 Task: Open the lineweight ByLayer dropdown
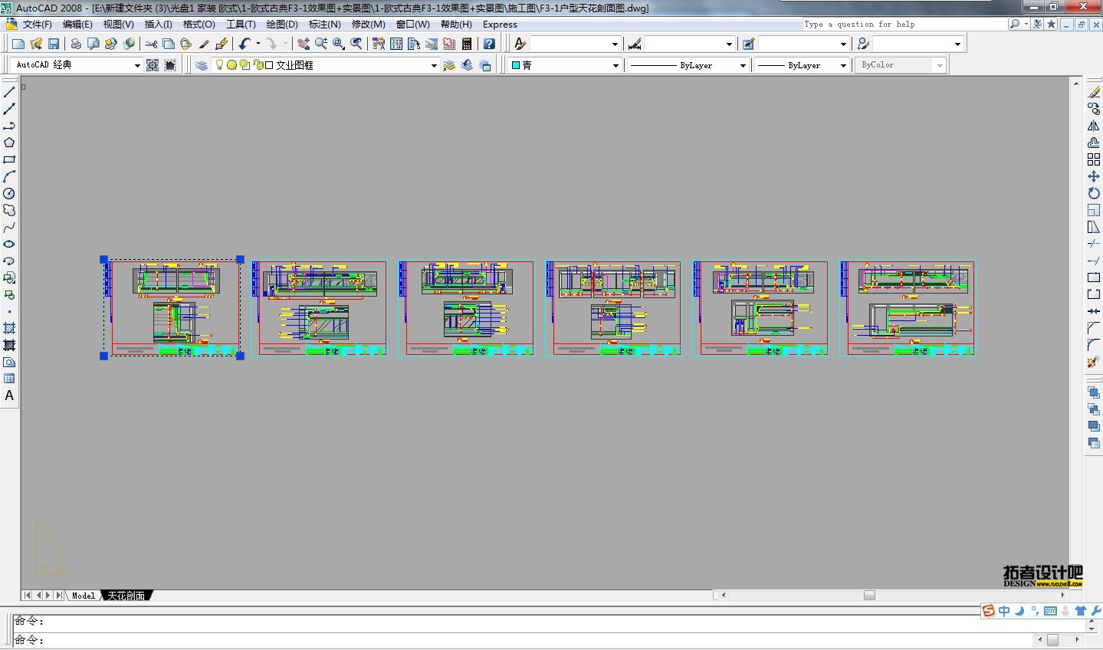(x=801, y=65)
